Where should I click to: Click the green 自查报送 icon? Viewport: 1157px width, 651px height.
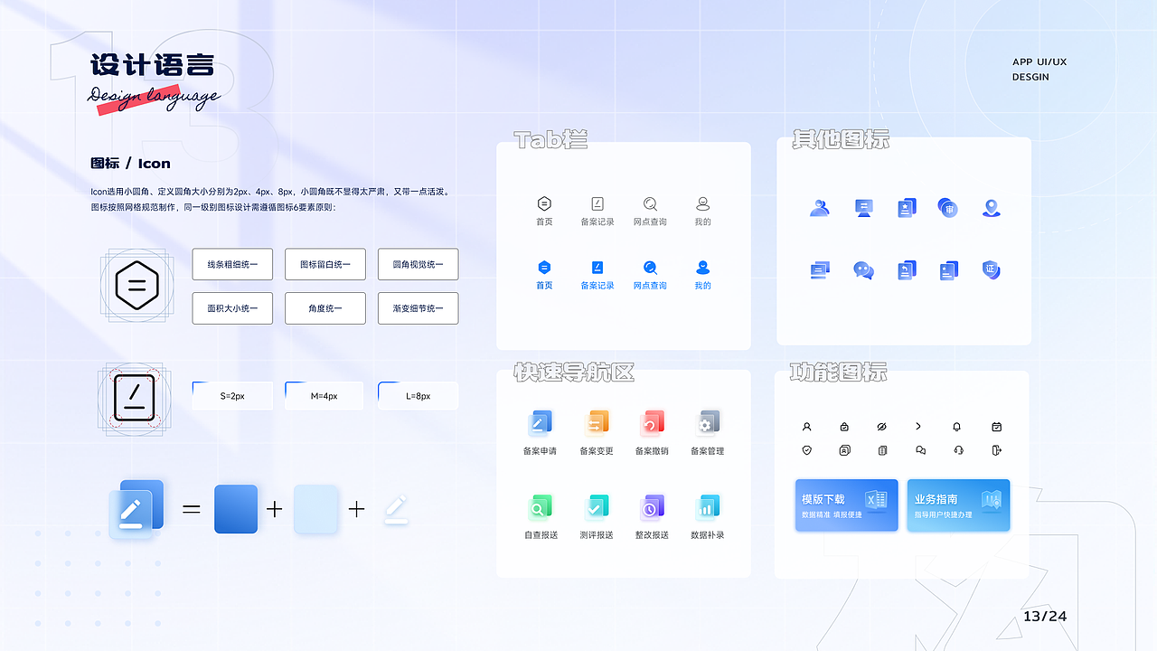click(540, 506)
